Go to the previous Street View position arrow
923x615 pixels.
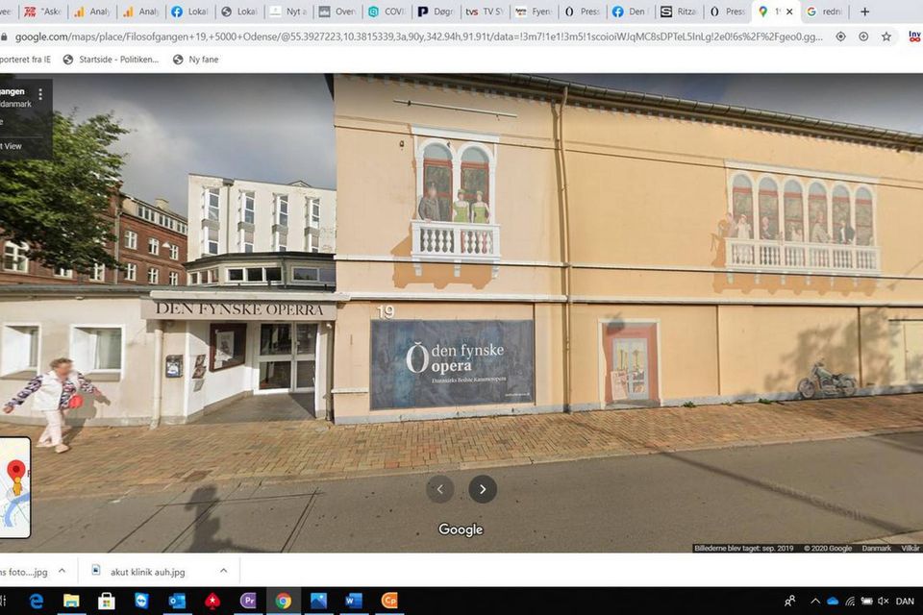[439, 489]
